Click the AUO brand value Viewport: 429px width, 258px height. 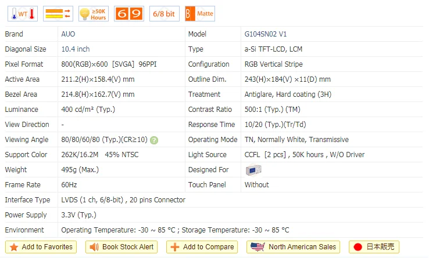point(68,34)
